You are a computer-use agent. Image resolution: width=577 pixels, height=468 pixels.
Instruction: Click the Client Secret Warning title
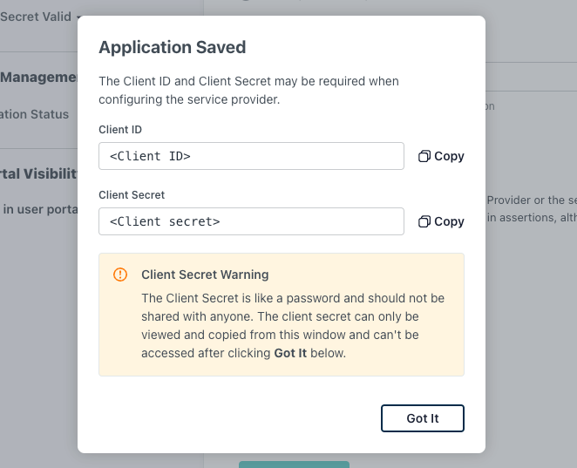pyautogui.click(x=205, y=275)
